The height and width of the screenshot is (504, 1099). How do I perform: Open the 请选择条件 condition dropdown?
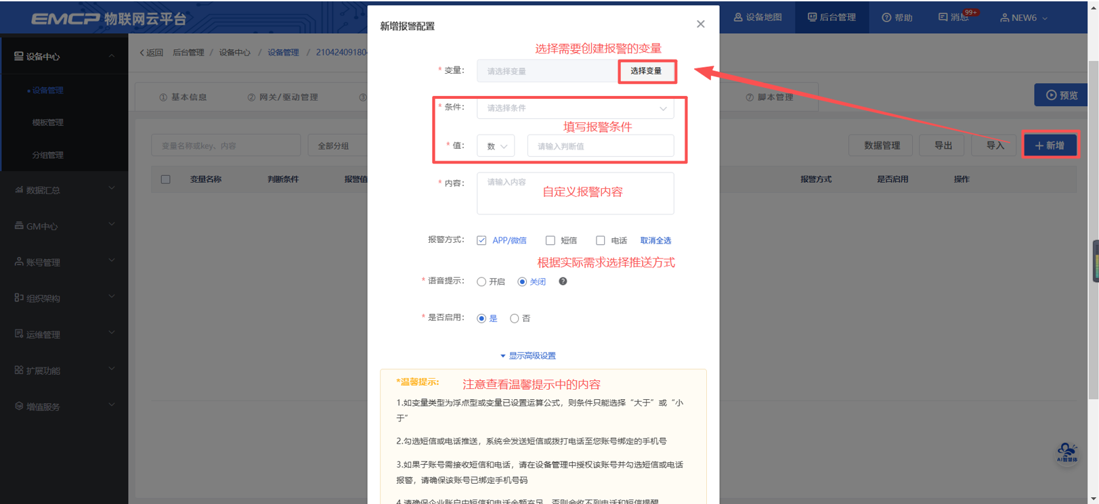[x=576, y=108]
